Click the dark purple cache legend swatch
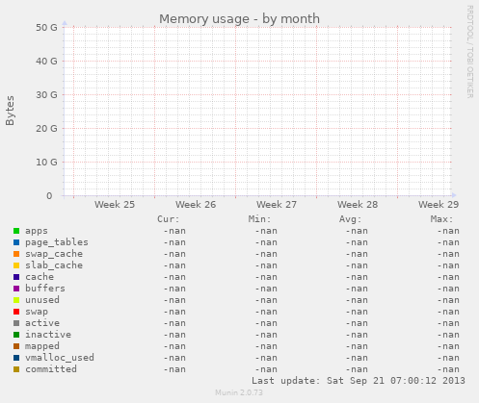 (x=16, y=277)
